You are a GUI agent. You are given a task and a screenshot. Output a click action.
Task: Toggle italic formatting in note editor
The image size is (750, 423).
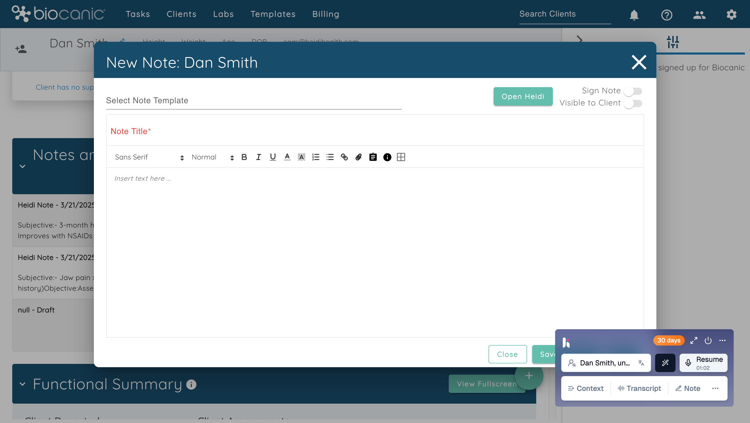coord(258,157)
